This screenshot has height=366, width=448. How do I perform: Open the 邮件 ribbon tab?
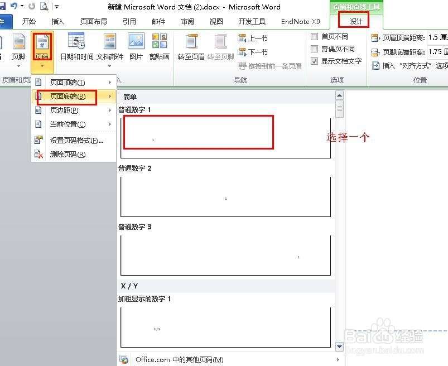[158, 21]
